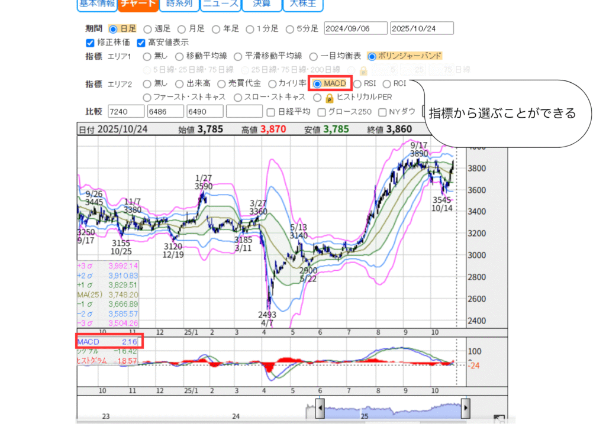Click the expand icon at chart bottom-right
Image resolution: width=606 pixels, height=424 pixels.
click(499, 419)
